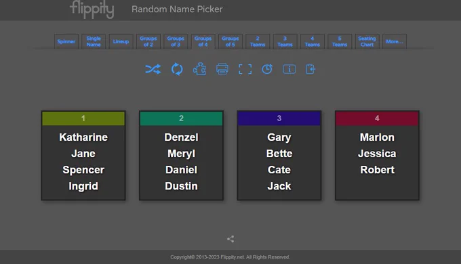
Task: Click the name Katharine in group 1
Action: pyautogui.click(x=83, y=137)
